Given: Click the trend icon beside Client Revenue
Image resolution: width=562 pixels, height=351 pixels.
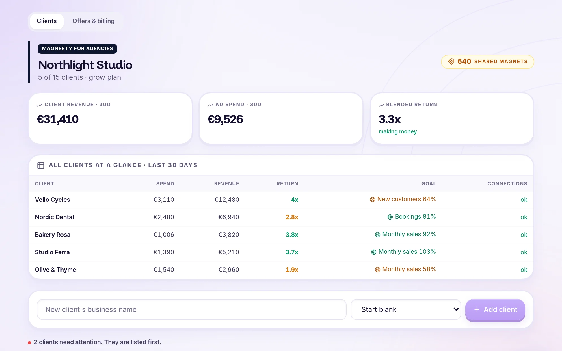Looking at the screenshot, I should pos(40,105).
